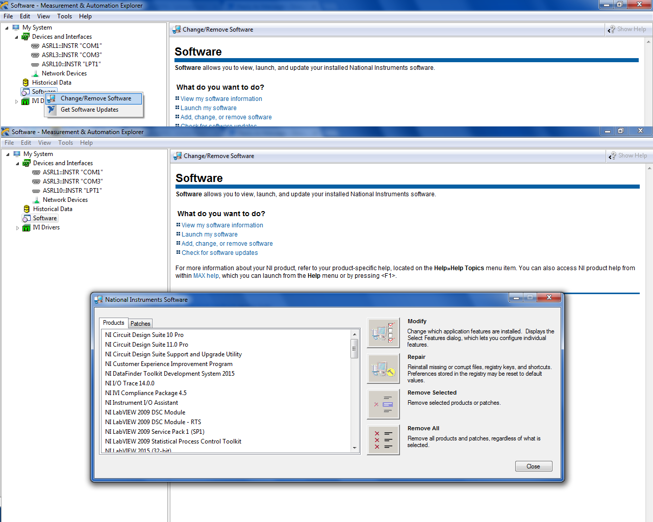Click Show Help icon in upper window

(x=611, y=30)
